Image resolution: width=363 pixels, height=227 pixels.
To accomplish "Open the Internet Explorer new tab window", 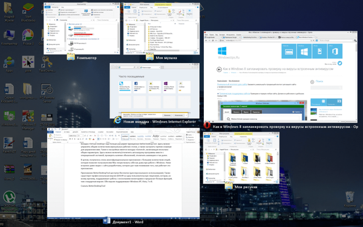I will point(154,91).
